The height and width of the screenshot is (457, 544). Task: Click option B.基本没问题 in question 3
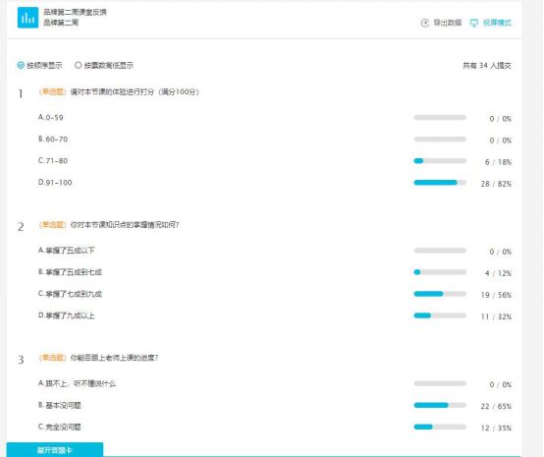tap(59, 405)
